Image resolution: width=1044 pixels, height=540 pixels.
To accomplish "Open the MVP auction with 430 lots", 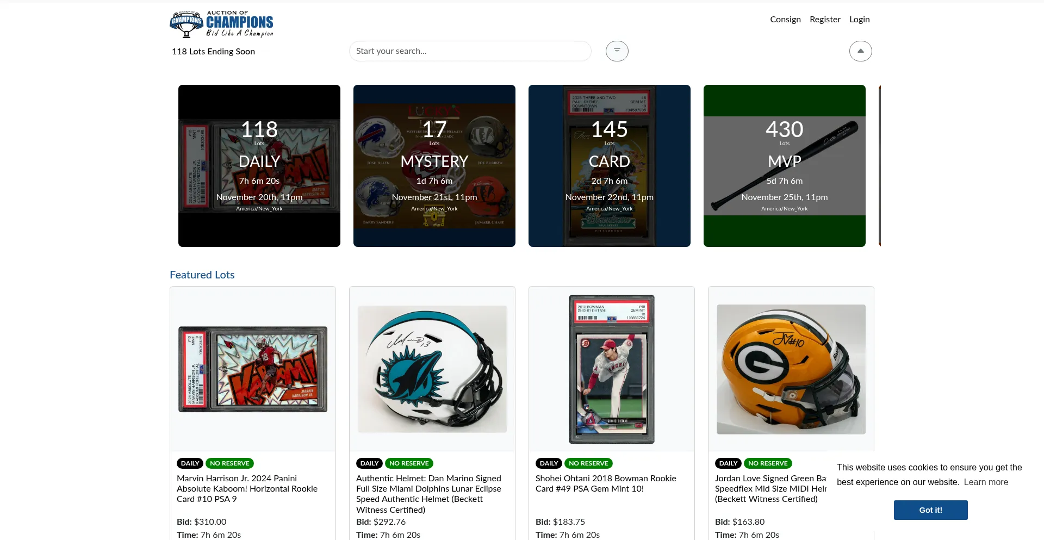I will point(785,166).
